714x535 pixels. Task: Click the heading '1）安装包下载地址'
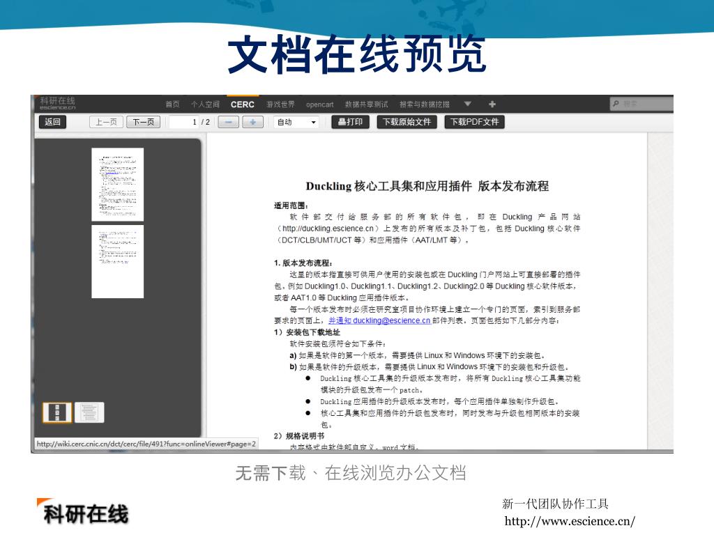[x=307, y=332]
